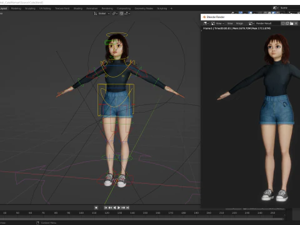Click frame 120 on the timeline ruler

pos(107,213)
